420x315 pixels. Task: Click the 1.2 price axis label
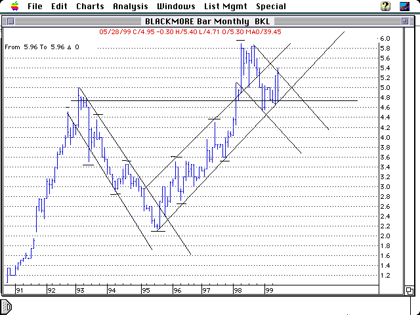click(x=385, y=276)
